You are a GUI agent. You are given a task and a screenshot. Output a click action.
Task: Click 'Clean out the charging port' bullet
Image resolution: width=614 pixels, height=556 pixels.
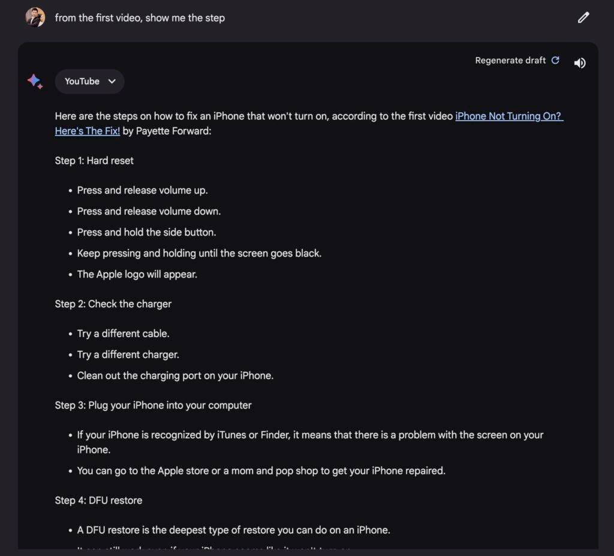pos(176,375)
